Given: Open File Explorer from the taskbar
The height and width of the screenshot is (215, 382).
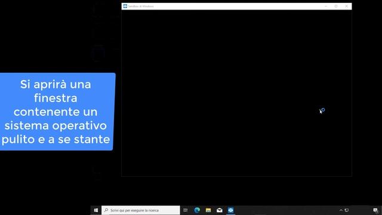Looking at the screenshot, I should point(208,210).
